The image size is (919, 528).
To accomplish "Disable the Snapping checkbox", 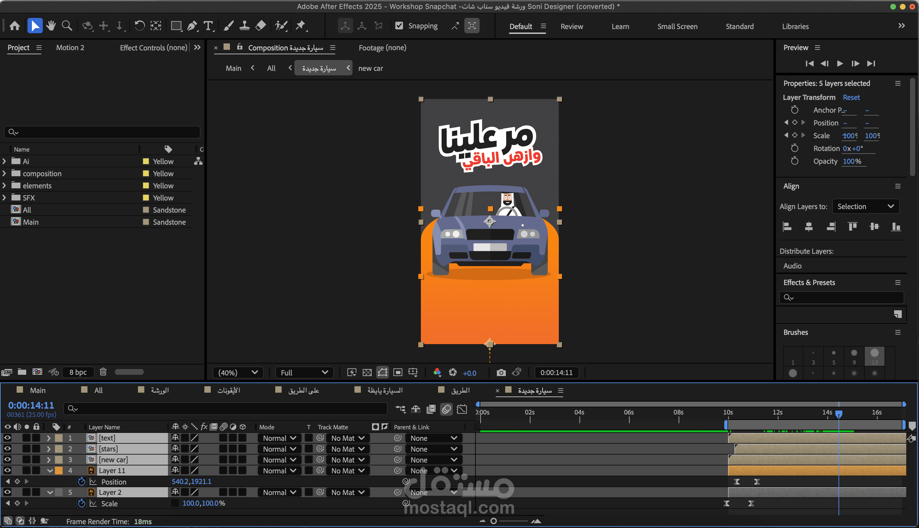I will coord(399,26).
